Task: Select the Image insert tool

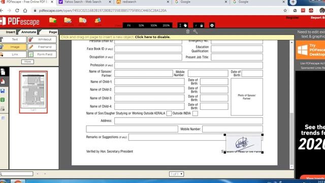Action: click(13, 47)
